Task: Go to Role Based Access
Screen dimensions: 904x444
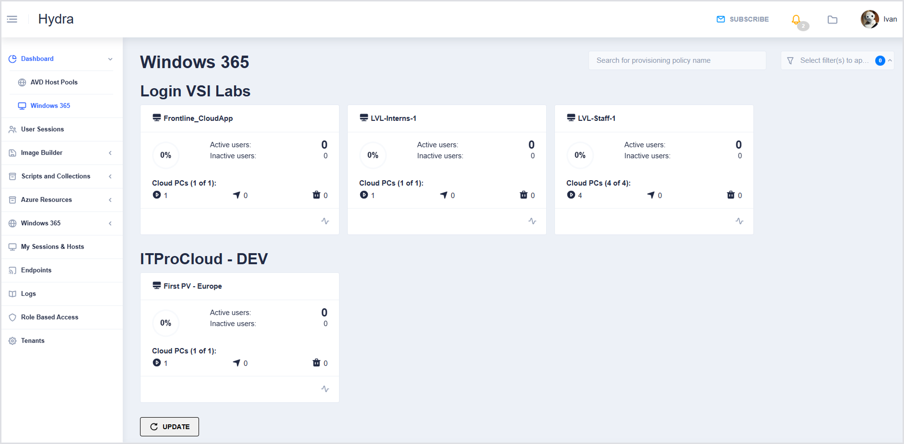Action: (49, 317)
